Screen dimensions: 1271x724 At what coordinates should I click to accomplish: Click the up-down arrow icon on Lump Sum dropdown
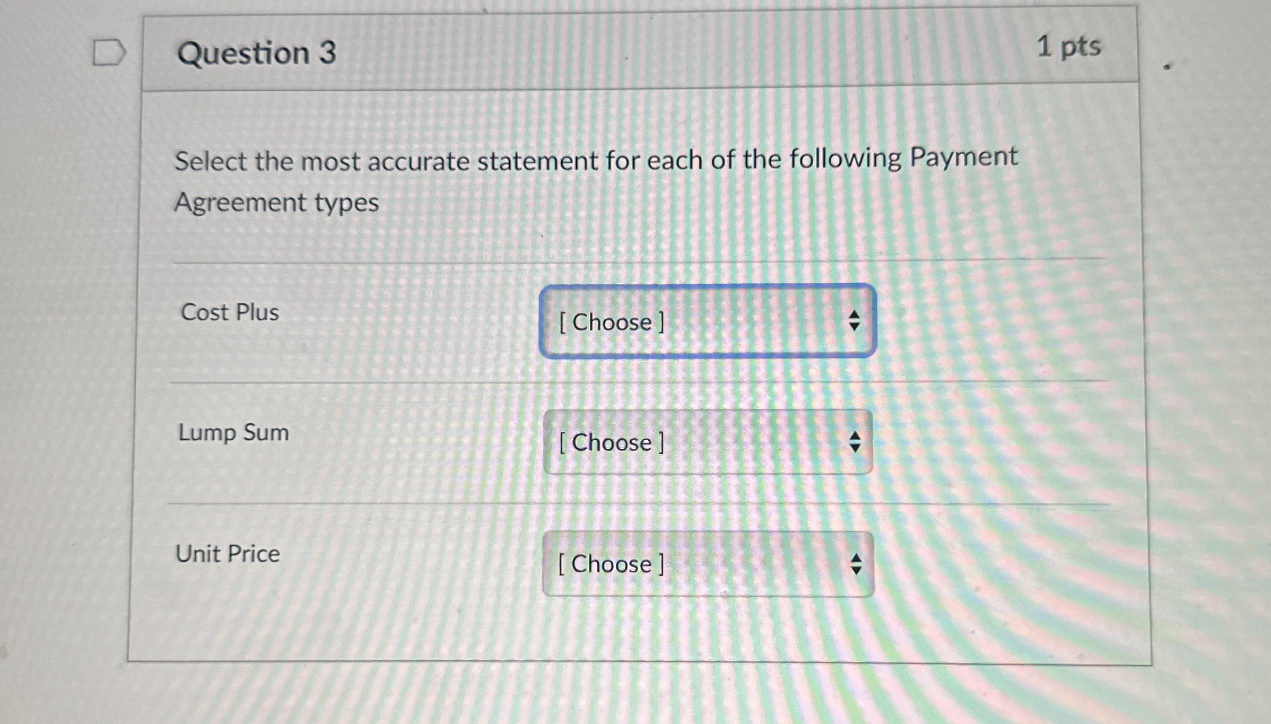855,442
